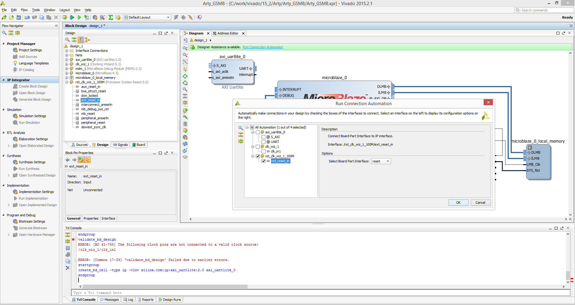
Task: Open the Tools menu
Action: tap(36, 10)
